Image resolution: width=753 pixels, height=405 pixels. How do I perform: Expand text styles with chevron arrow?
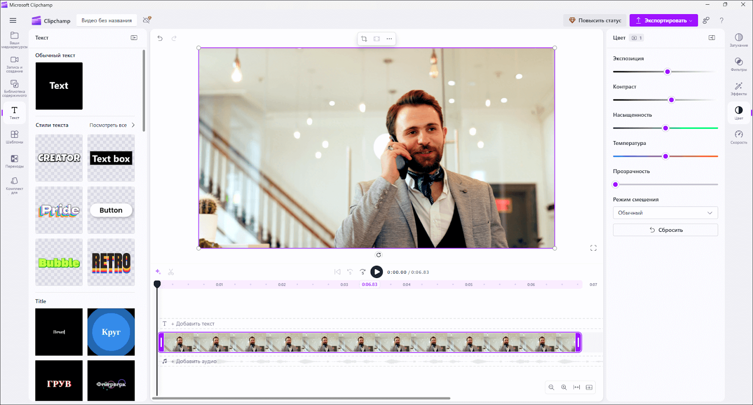tap(133, 125)
